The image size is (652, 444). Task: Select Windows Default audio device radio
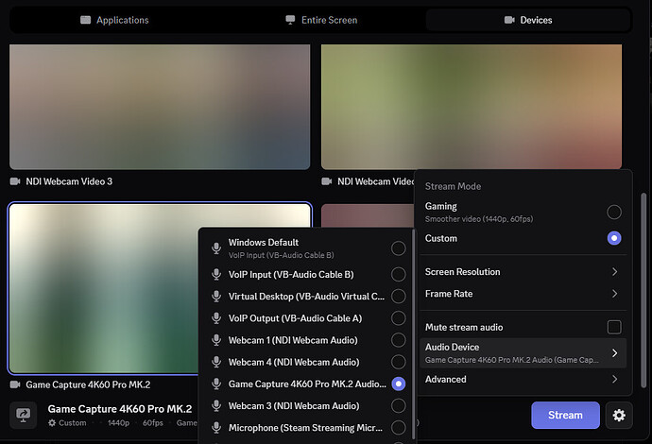[398, 248]
